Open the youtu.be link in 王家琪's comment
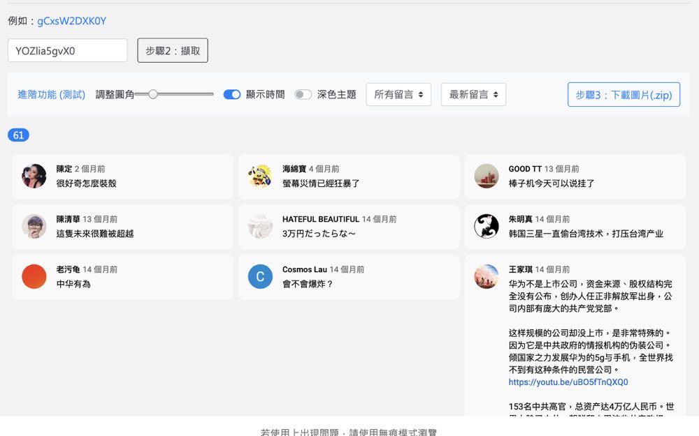The height and width of the screenshot is (436, 699). [x=568, y=382]
